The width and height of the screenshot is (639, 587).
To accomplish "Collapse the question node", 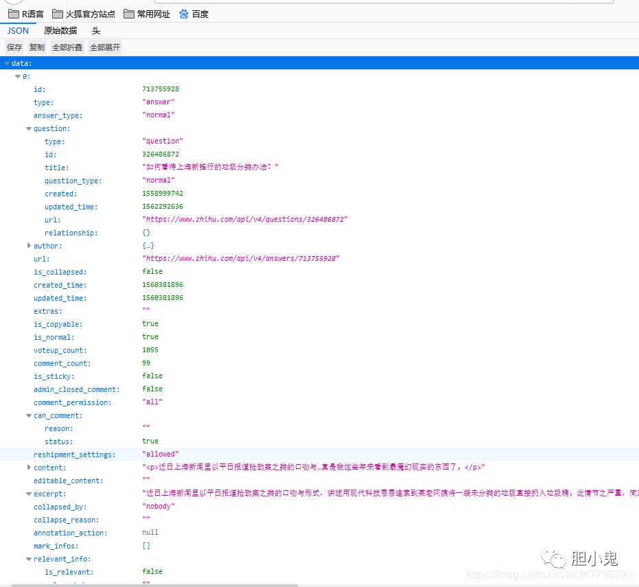I will 29,128.
